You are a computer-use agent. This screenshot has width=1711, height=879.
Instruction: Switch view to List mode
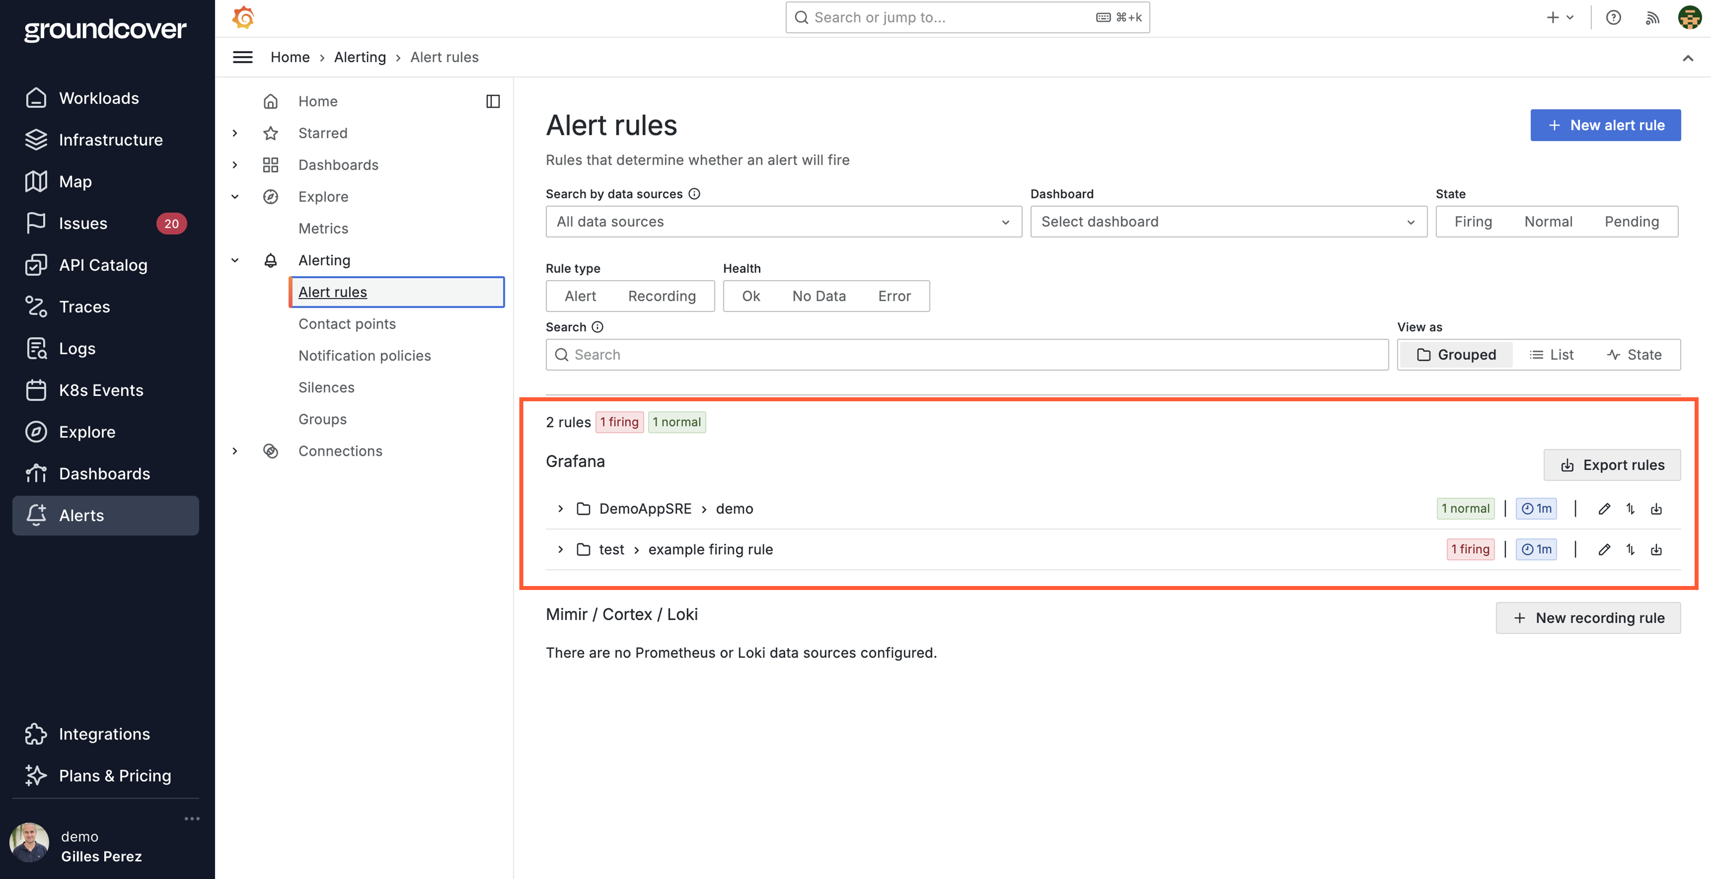coord(1551,355)
